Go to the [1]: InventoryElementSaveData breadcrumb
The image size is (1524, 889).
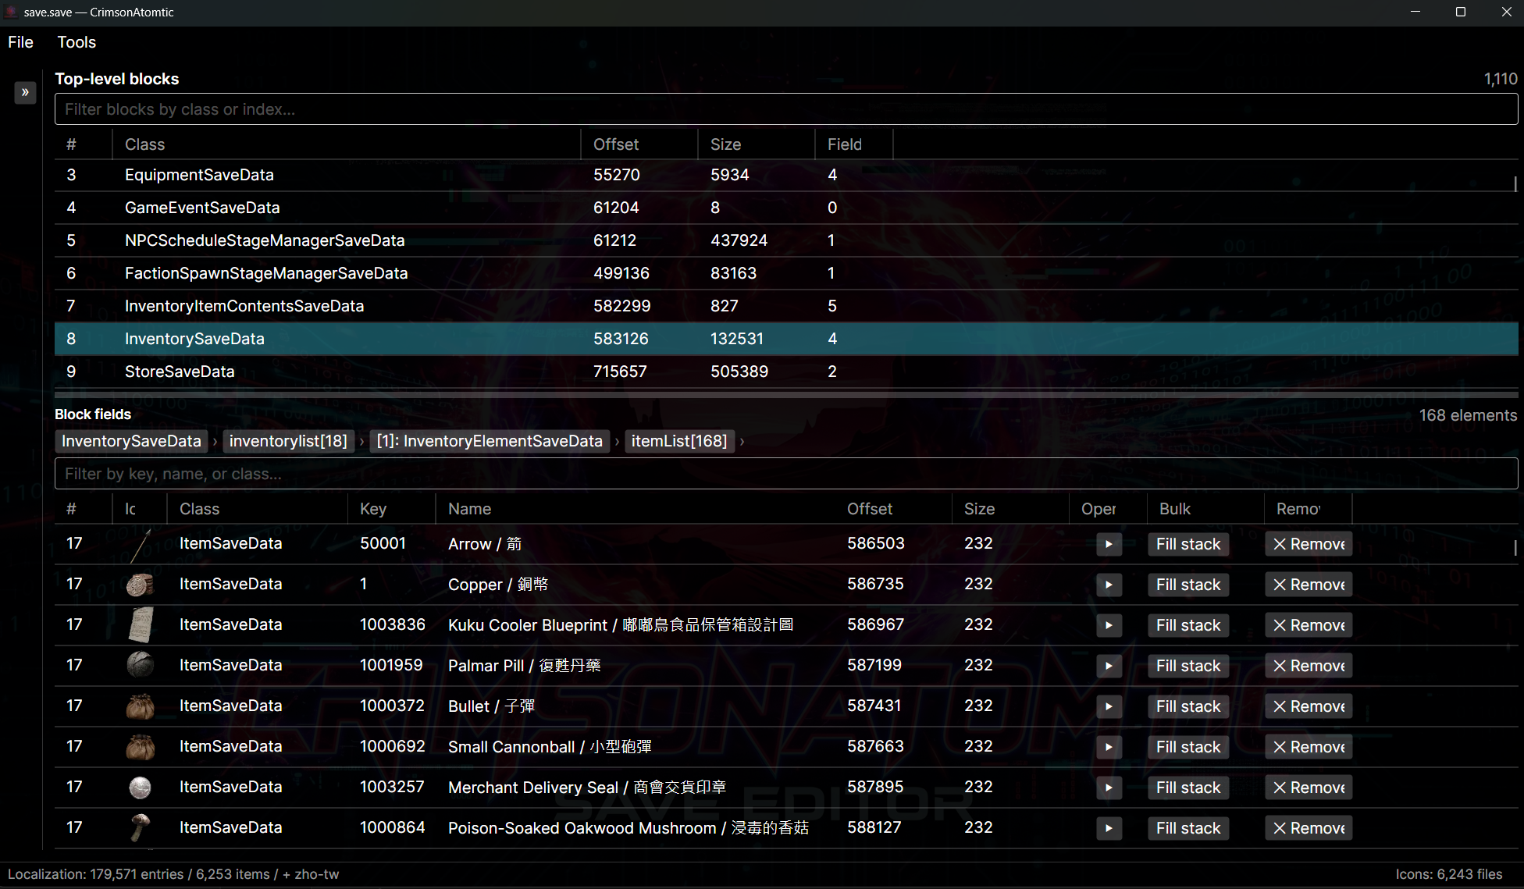click(x=490, y=441)
